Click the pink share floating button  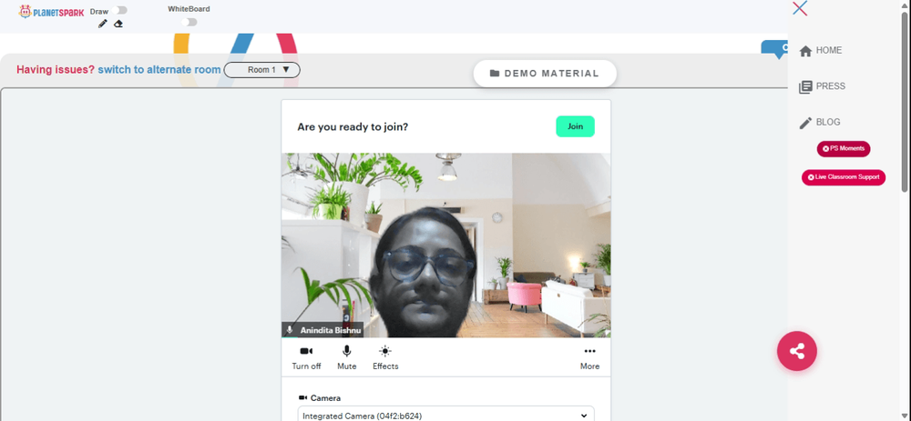click(797, 351)
